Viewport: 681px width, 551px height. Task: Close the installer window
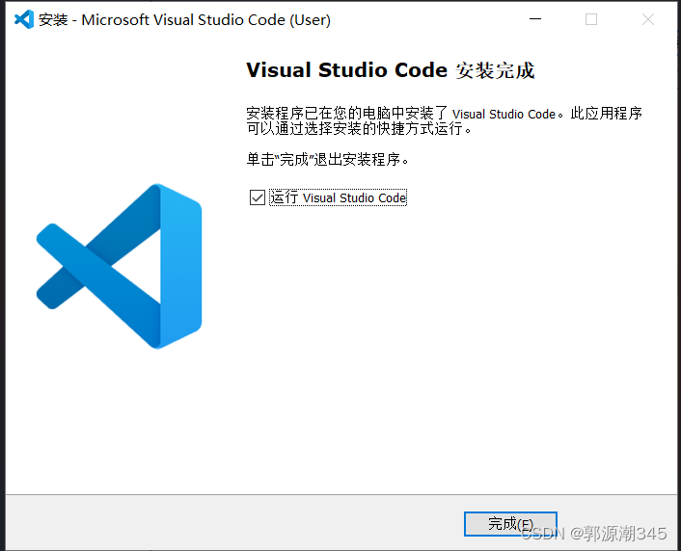648,19
